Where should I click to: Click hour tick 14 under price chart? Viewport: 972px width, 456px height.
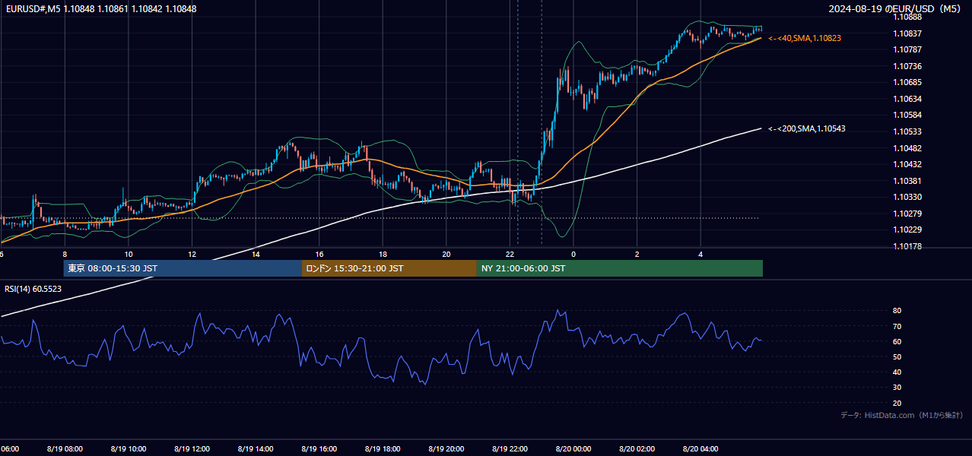tap(256, 255)
